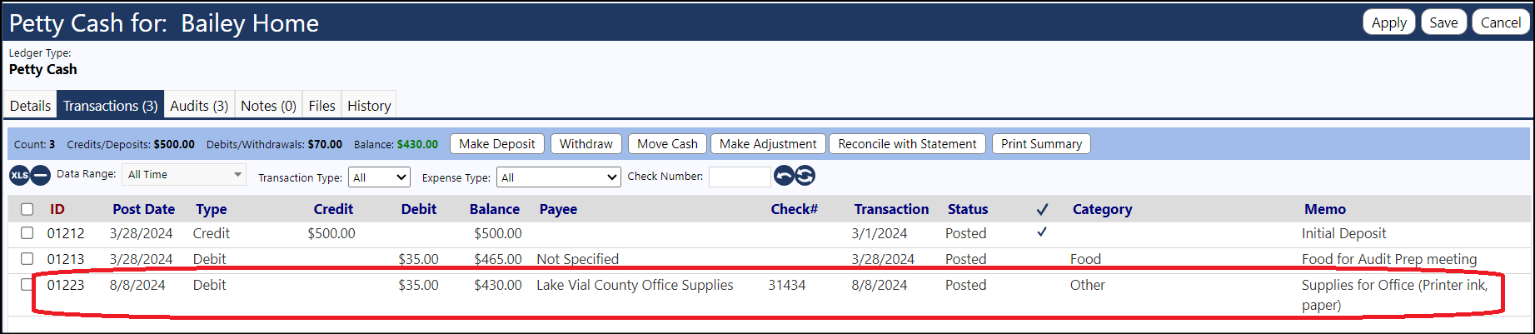Click the checkmark column header icon
This screenshot has height=334, width=1535.
(x=1042, y=209)
